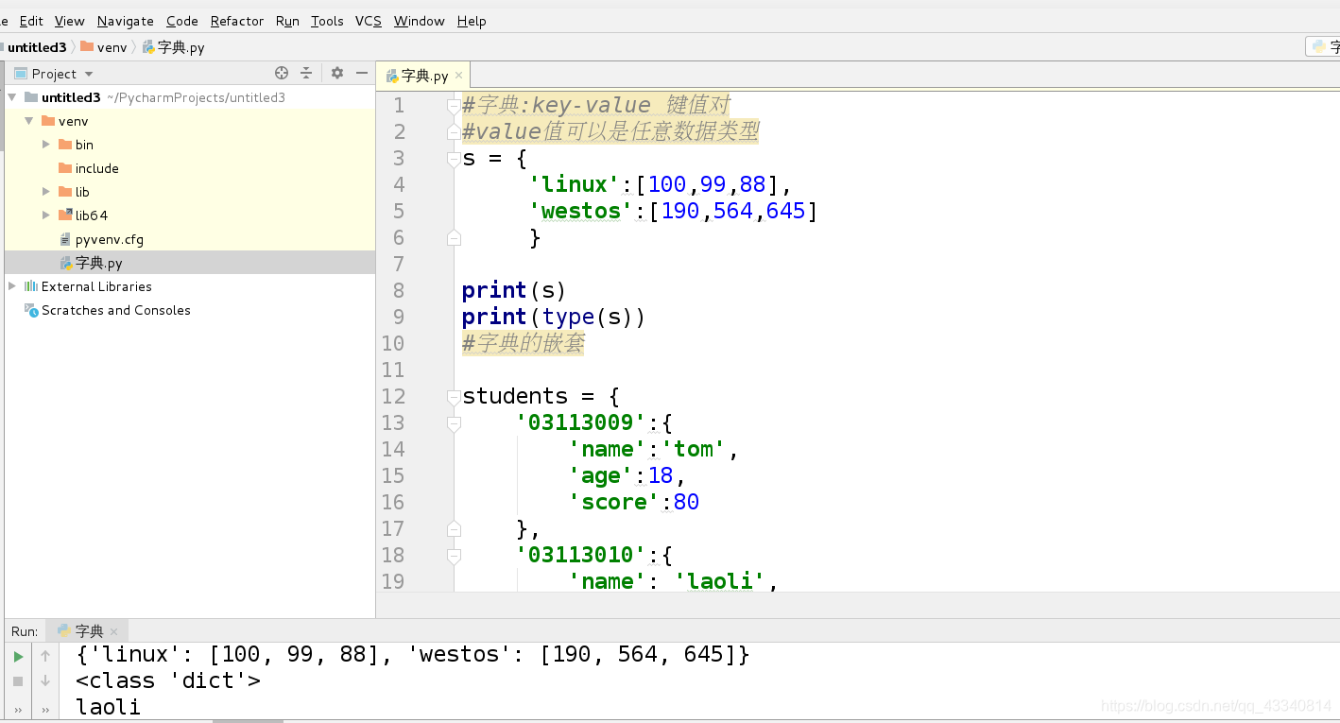Collapse the untitled3 project root
The height and width of the screenshot is (723, 1340).
click(12, 97)
